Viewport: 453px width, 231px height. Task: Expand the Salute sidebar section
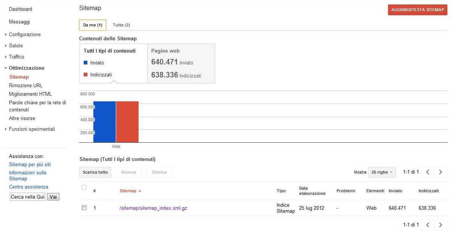click(16, 46)
